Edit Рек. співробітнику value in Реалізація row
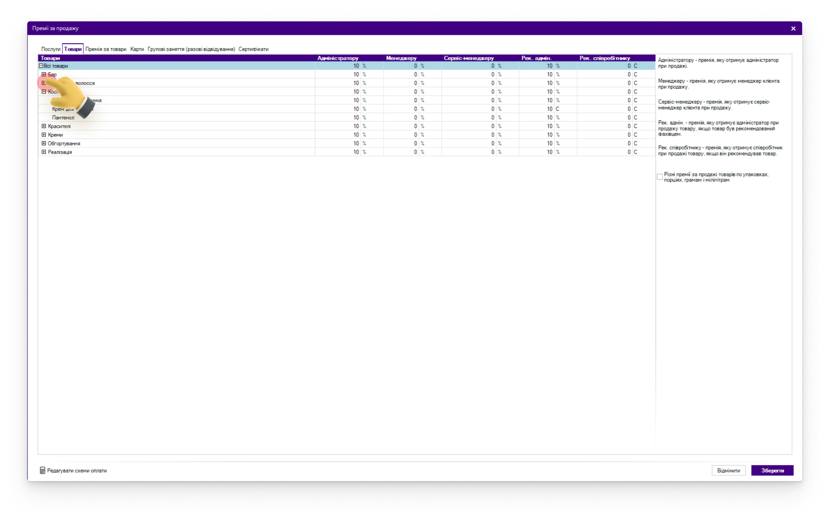Screen dimensions: 830x518 click(x=604, y=152)
